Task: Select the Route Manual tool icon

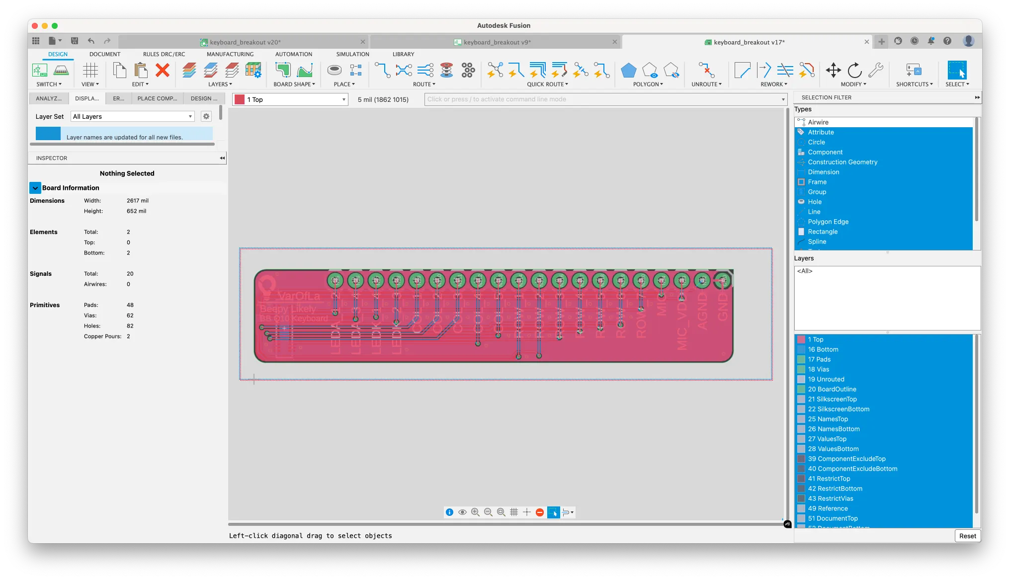Action: 382,71
